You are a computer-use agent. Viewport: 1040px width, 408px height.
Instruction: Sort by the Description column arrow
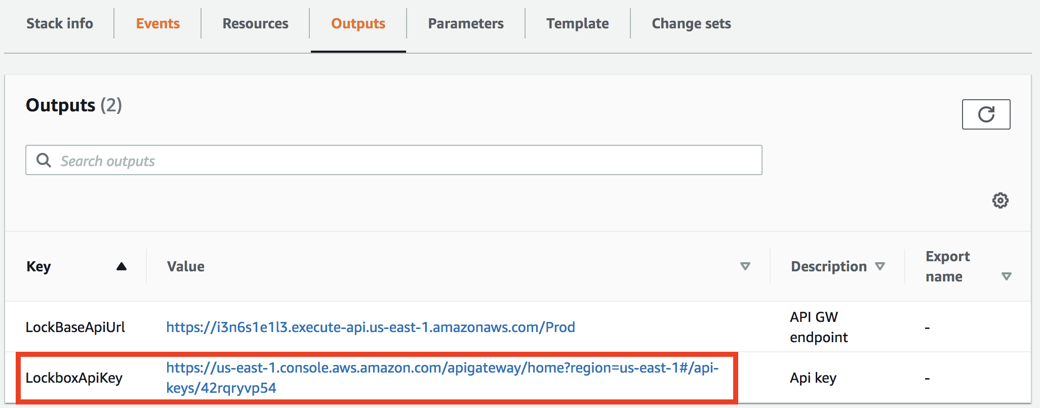[x=880, y=266]
